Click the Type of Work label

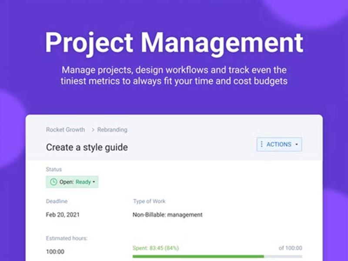(x=149, y=201)
